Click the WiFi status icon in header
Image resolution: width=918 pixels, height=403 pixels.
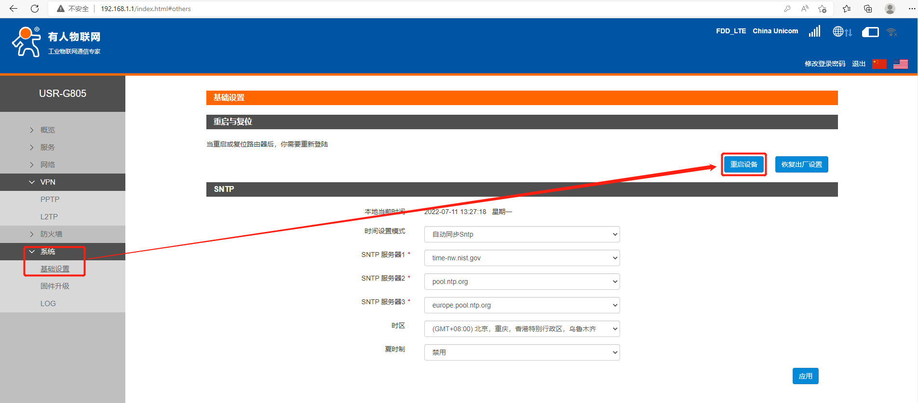pos(891,32)
